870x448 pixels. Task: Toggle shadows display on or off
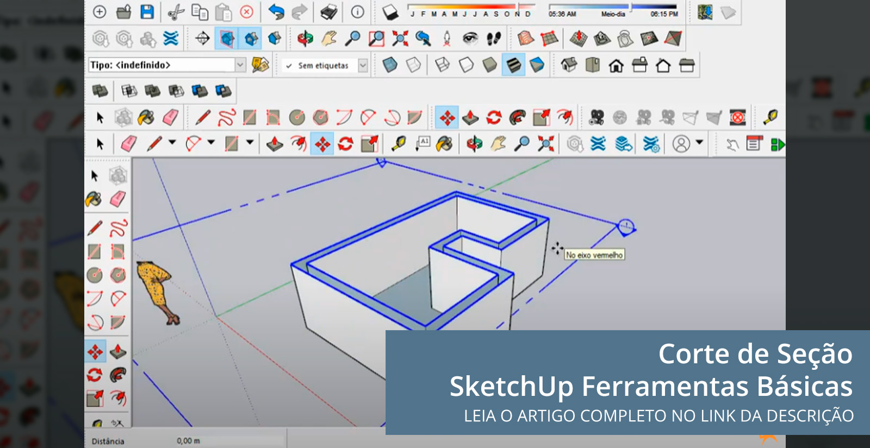[x=389, y=12]
